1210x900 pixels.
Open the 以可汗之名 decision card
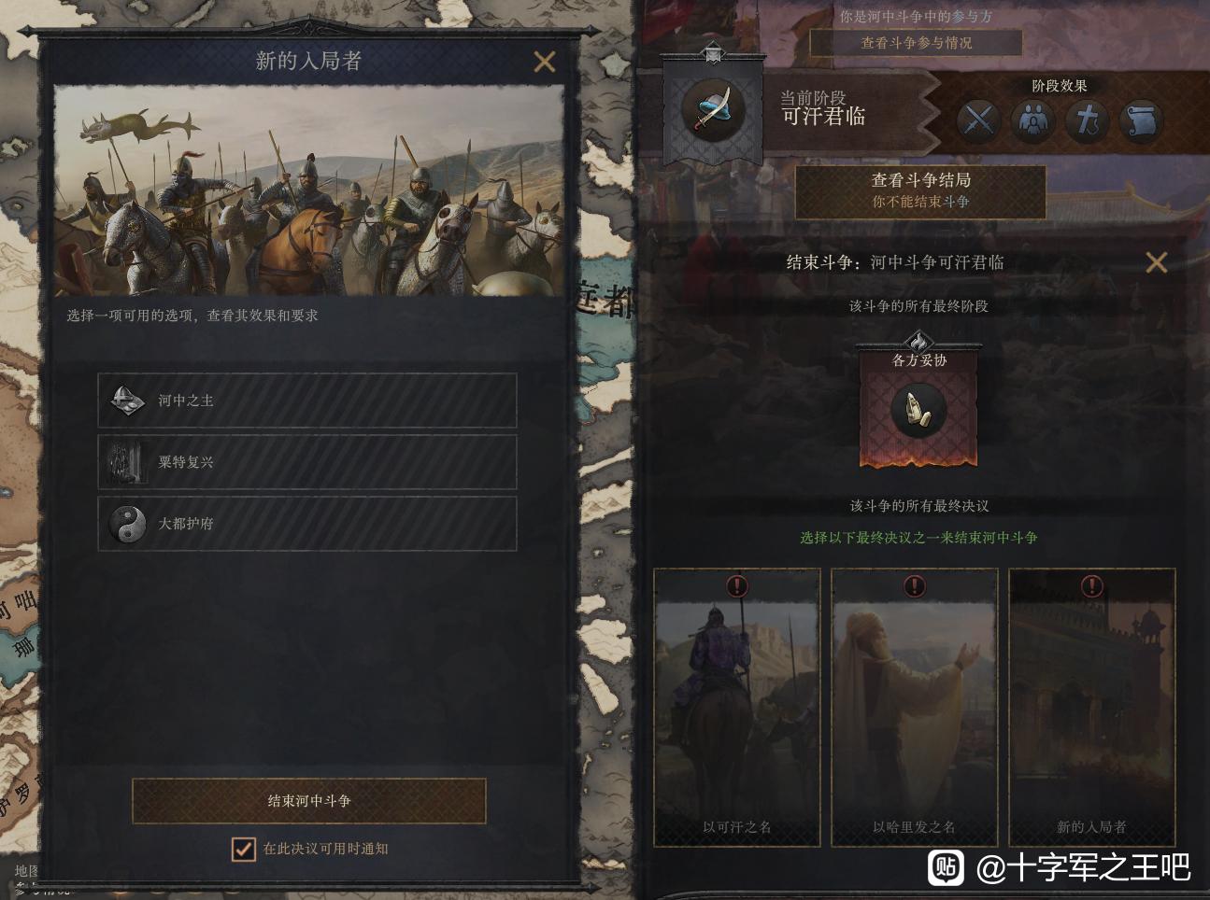click(x=737, y=708)
